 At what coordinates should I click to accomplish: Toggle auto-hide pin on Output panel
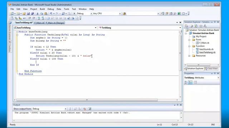(x=177, y=105)
